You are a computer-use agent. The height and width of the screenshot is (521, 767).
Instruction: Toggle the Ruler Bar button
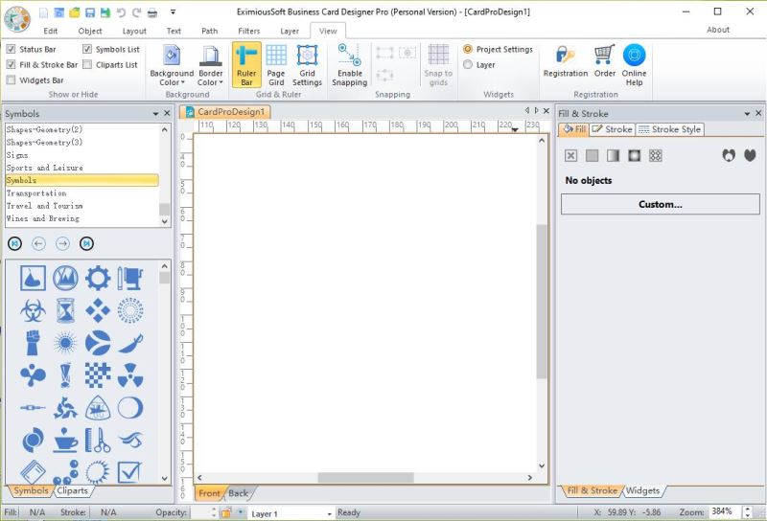click(246, 64)
